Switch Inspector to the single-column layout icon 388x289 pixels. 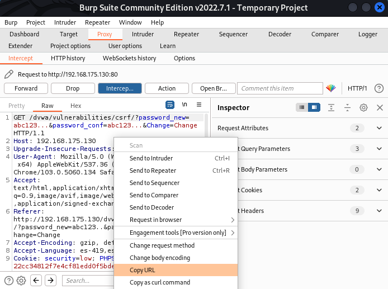coord(302,107)
